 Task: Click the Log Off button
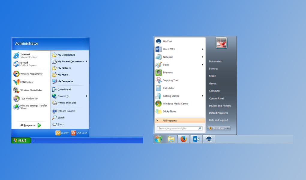coord(62,133)
